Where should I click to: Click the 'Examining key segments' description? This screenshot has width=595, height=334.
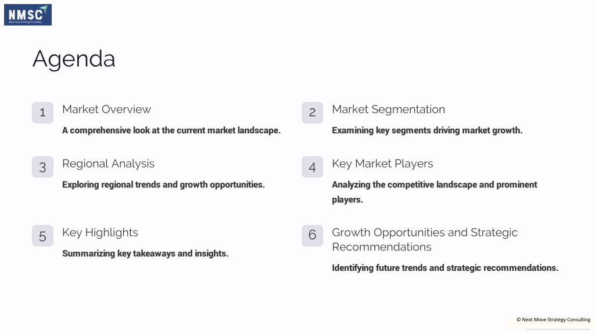[427, 130]
